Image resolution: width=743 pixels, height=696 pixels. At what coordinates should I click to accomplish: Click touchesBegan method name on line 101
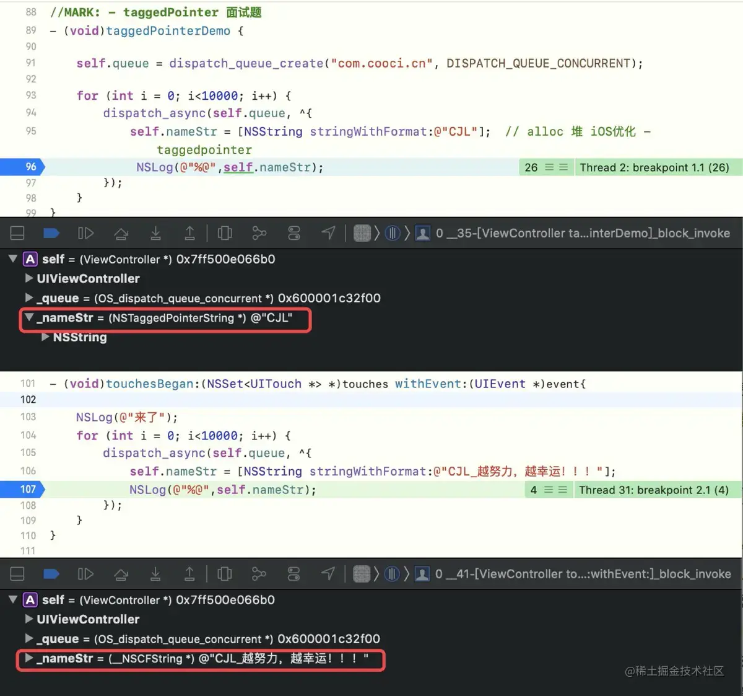[150, 384]
